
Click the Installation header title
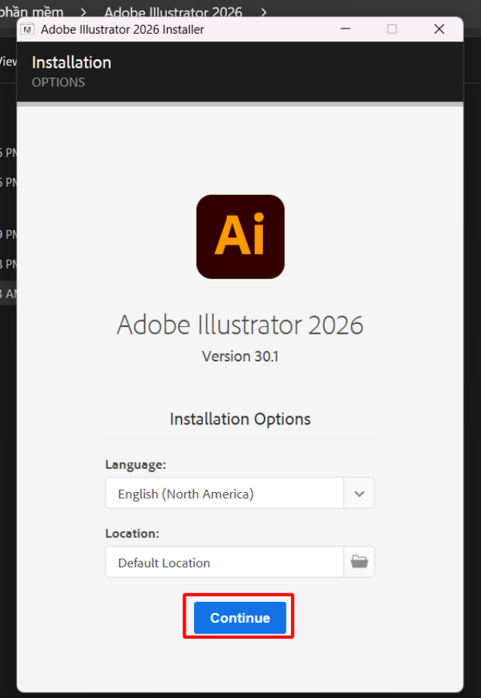point(71,62)
